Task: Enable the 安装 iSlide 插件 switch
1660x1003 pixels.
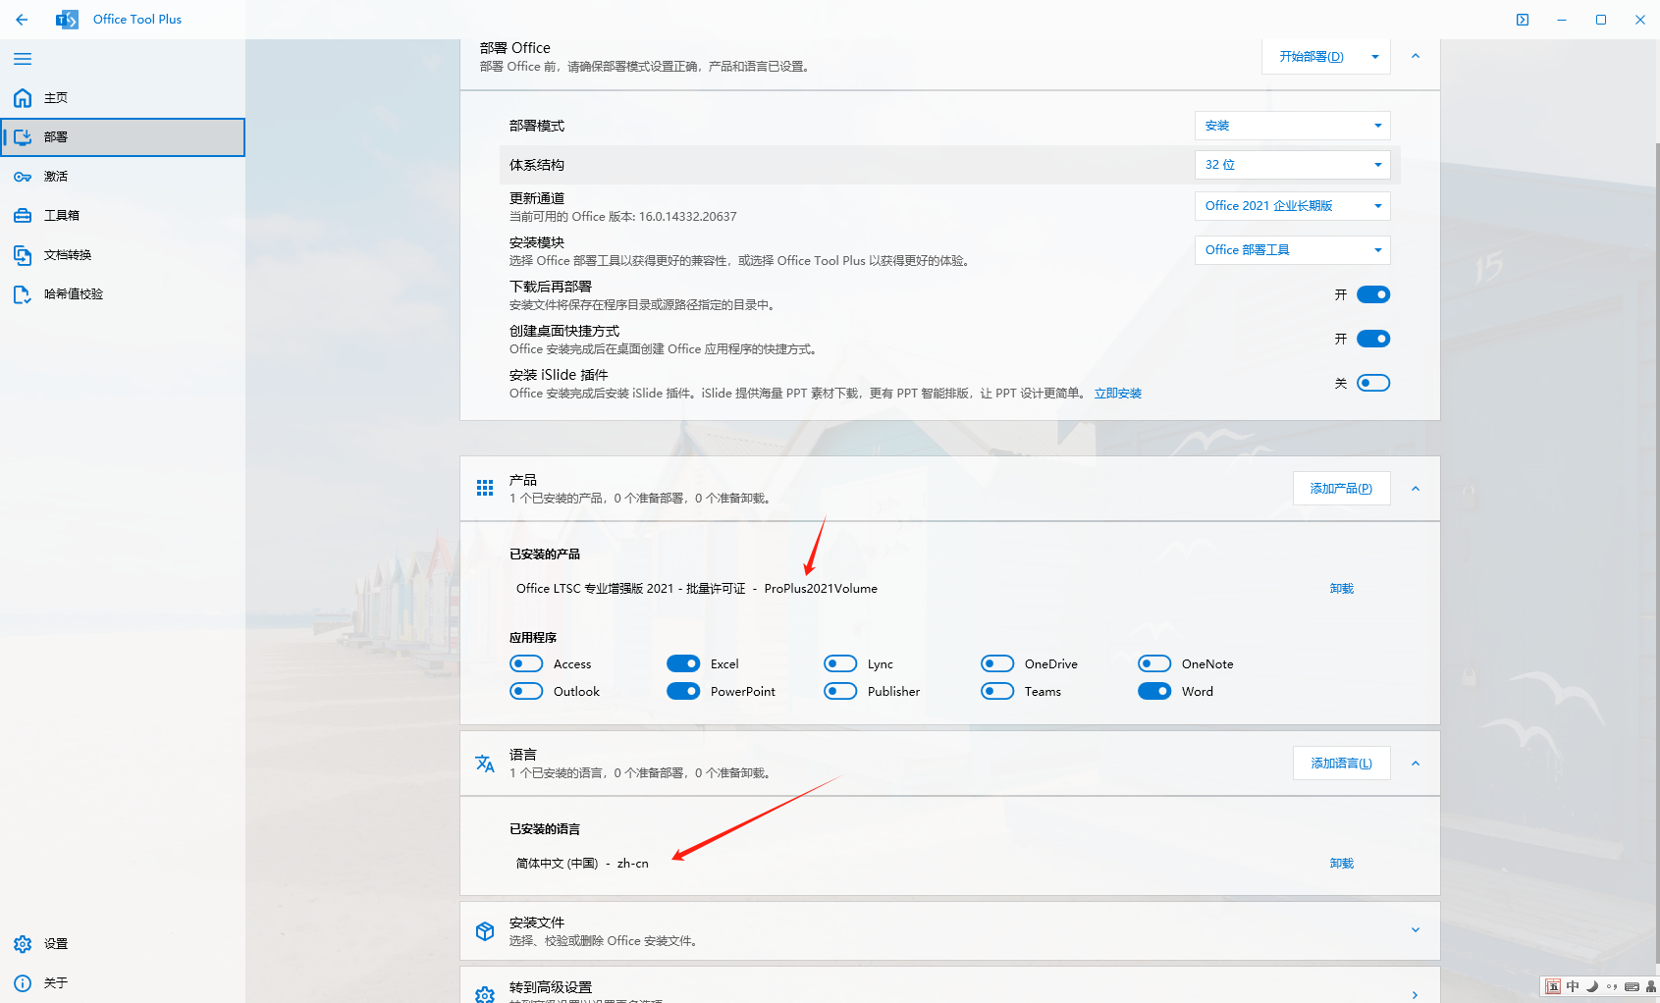Action: coord(1373,383)
